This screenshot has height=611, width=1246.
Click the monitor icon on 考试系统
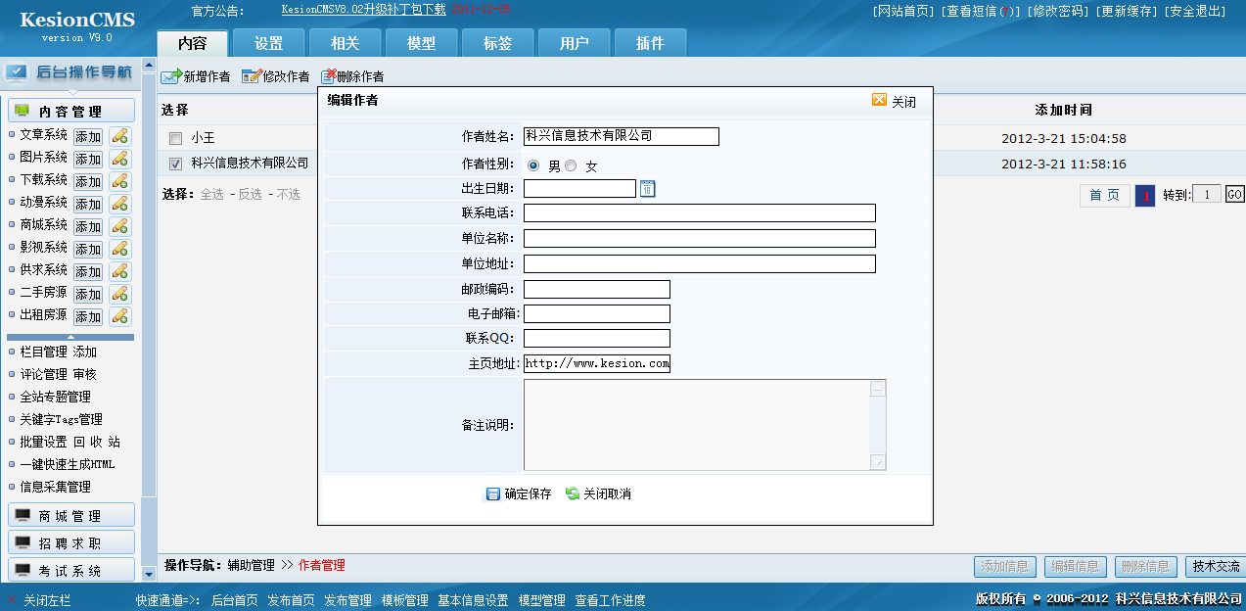[x=23, y=571]
